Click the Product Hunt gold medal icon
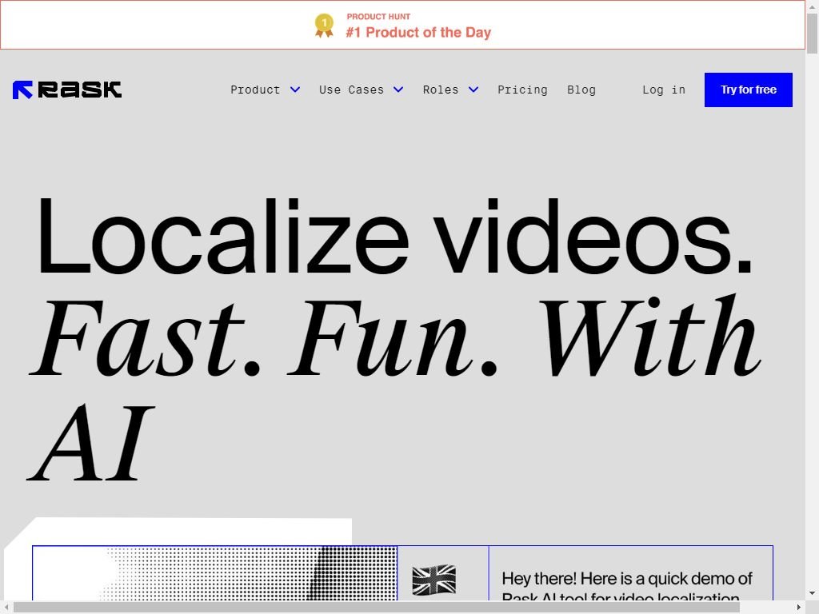The image size is (819, 614). point(324,26)
